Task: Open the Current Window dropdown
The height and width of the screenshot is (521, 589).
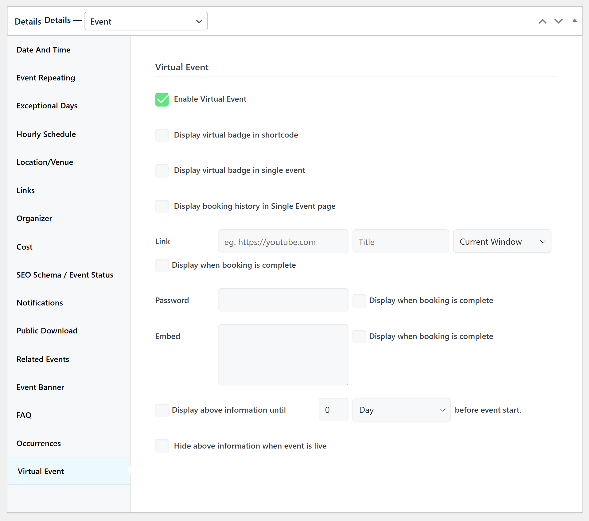Action: (502, 241)
